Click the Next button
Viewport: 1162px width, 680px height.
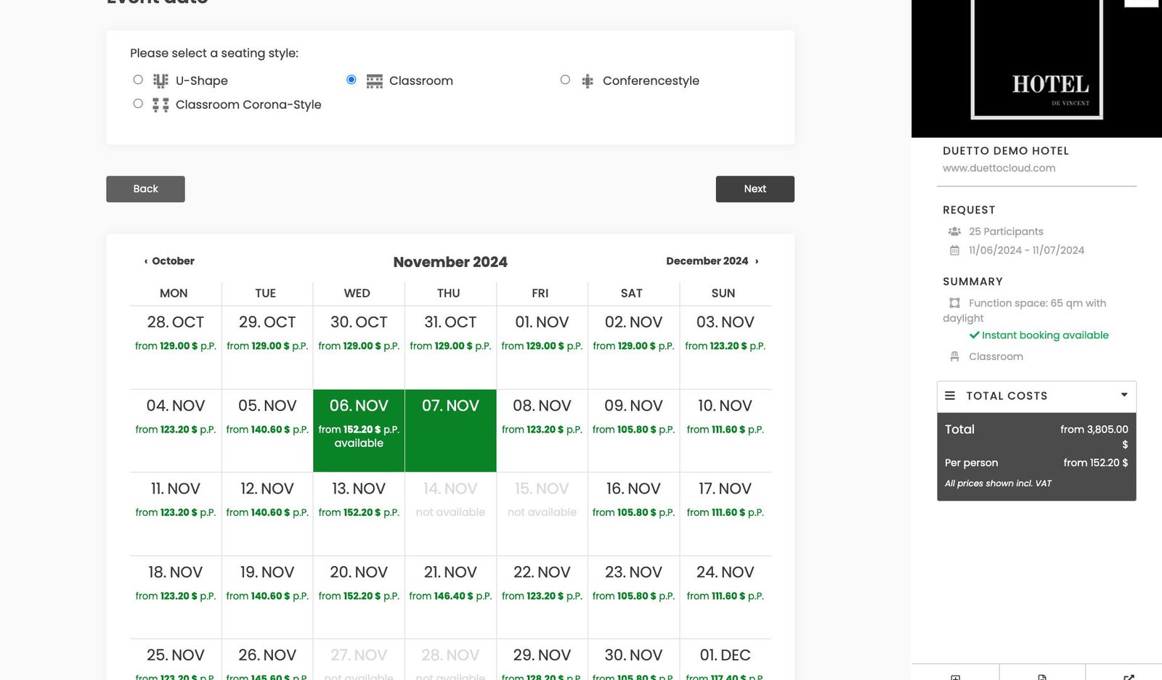(755, 189)
